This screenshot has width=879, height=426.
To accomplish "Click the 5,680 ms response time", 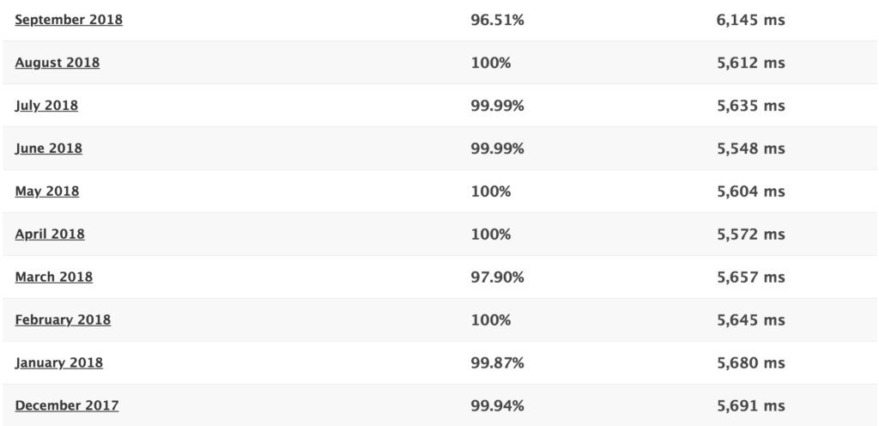I will [750, 362].
